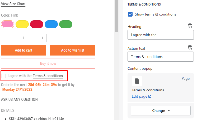Screen dimensions: 197x120
Task: Click the dynamic source icon beside Heading
Action: pos(190,26)
